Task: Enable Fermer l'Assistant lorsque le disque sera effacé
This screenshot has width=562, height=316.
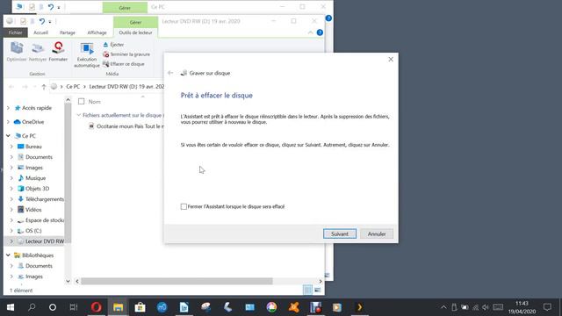Action: [x=184, y=207]
